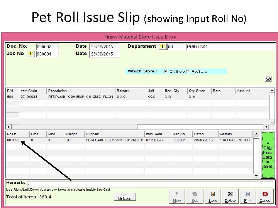Click the item grid horizontal scrollbar thumb

74,127
